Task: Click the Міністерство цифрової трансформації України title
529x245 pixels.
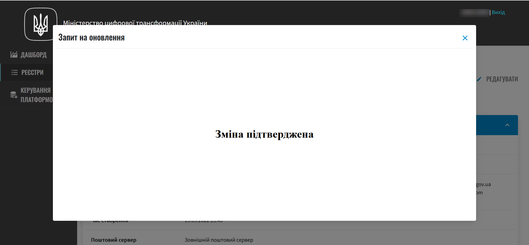Action: click(x=135, y=23)
